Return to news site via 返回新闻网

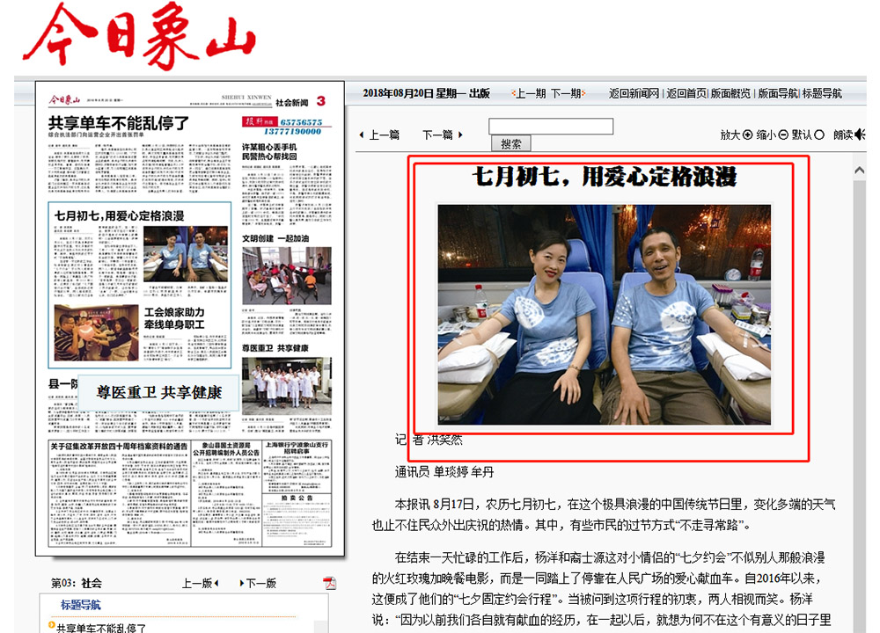[634, 94]
